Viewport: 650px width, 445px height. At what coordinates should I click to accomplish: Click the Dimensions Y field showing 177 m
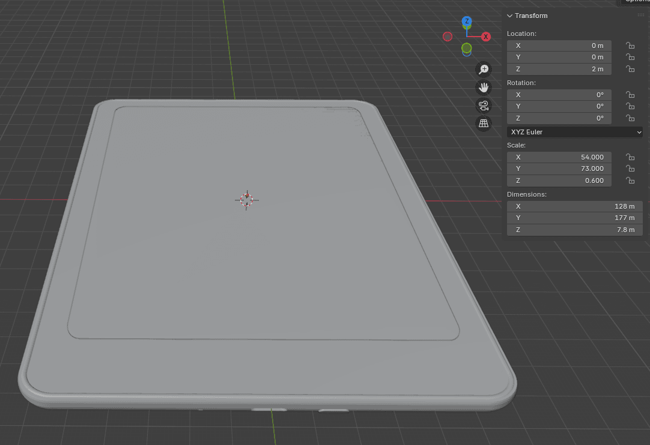tap(574, 218)
